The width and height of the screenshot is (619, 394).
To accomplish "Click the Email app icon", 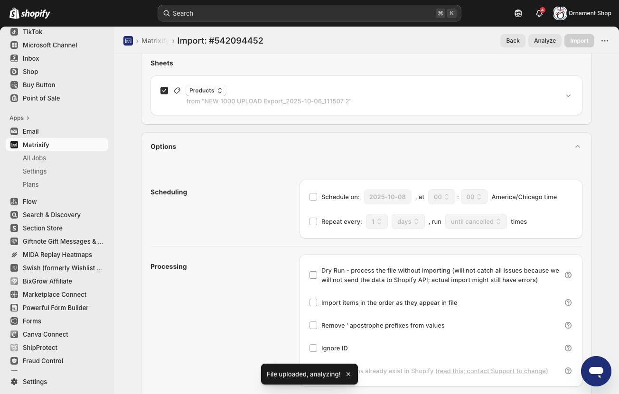I will [x=14, y=131].
